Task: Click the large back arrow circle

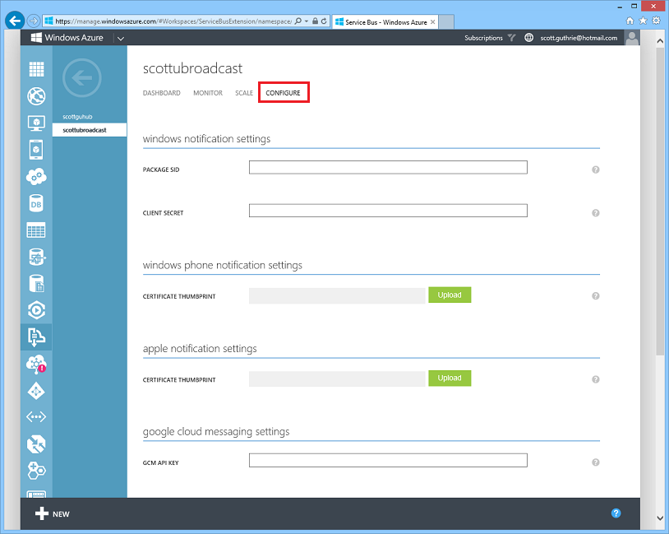Action: tap(82, 77)
